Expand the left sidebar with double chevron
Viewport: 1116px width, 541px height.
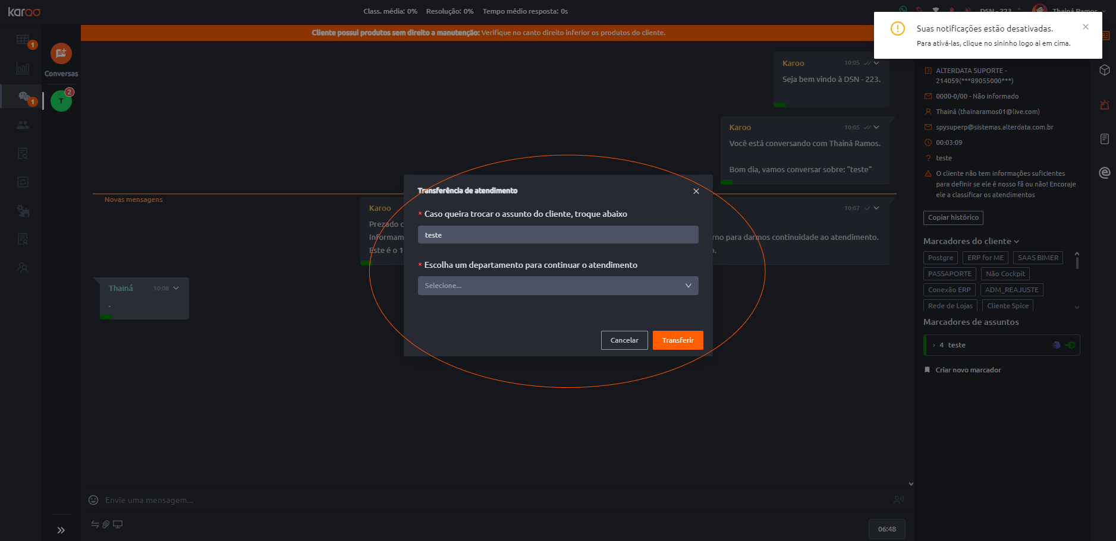(x=61, y=530)
